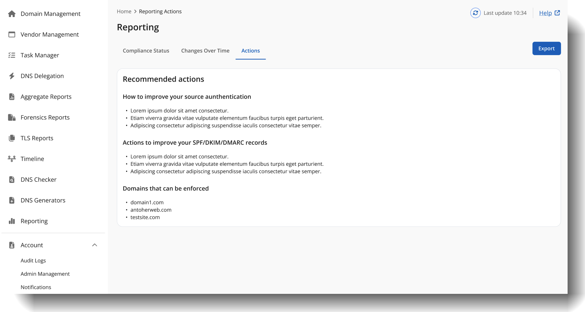Collapse the Account section chevron
Image resolution: width=585 pixels, height=312 pixels.
[95, 245]
